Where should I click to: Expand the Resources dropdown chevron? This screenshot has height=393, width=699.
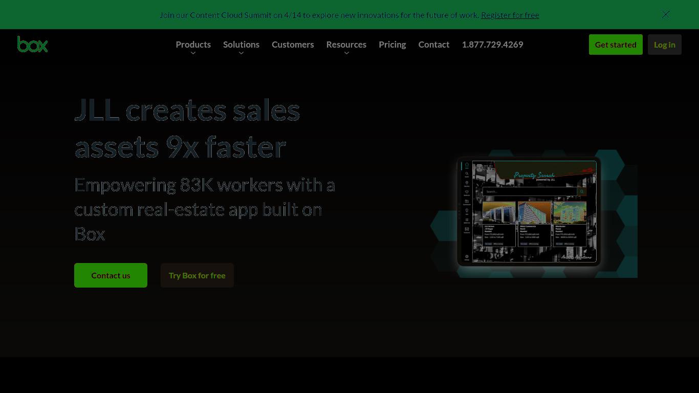346,53
